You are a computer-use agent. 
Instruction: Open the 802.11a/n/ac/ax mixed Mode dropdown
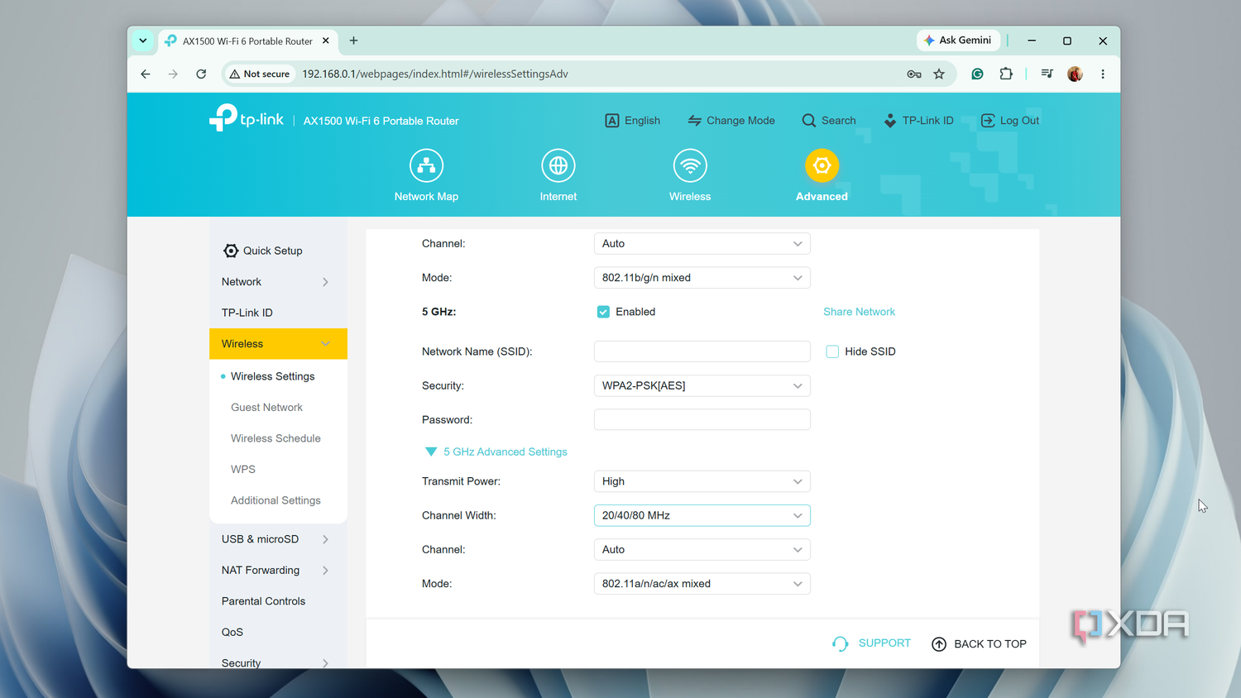pos(702,584)
